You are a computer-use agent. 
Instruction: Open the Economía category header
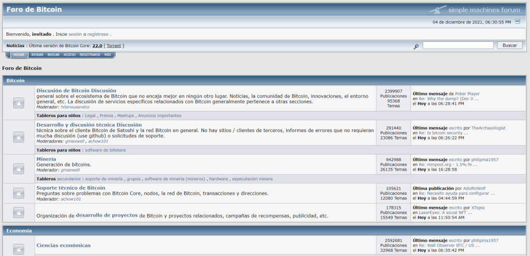coord(19,231)
